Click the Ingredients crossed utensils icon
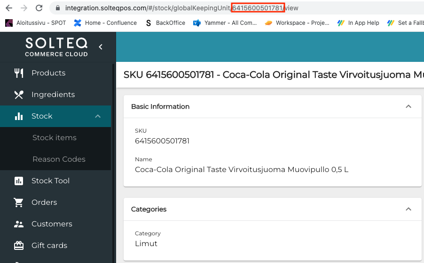The height and width of the screenshot is (263, 424). tap(19, 95)
